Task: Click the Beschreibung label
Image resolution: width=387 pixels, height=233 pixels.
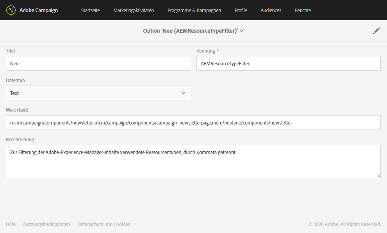Action: coord(20,139)
